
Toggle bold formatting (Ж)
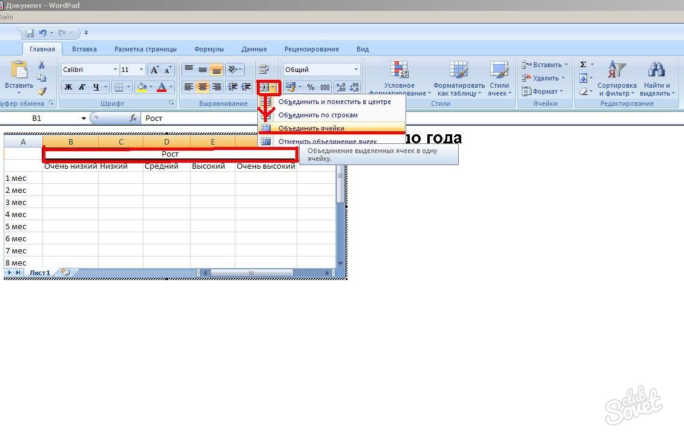point(68,87)
